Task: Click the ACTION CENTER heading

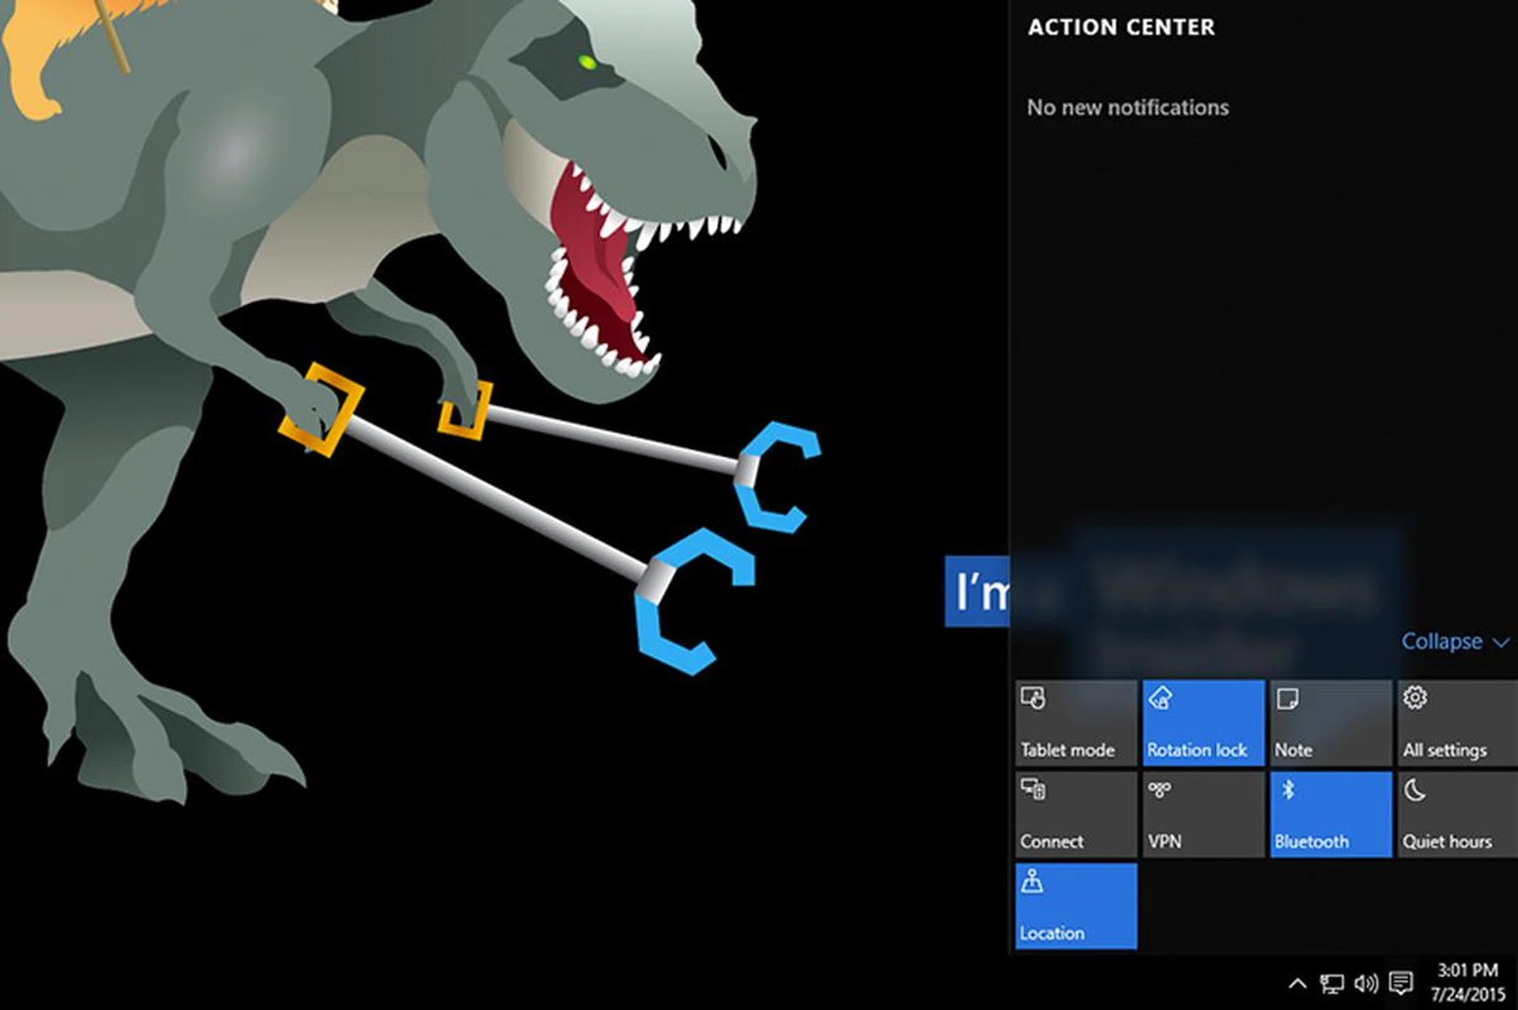Action: (x=1120, y=28)
